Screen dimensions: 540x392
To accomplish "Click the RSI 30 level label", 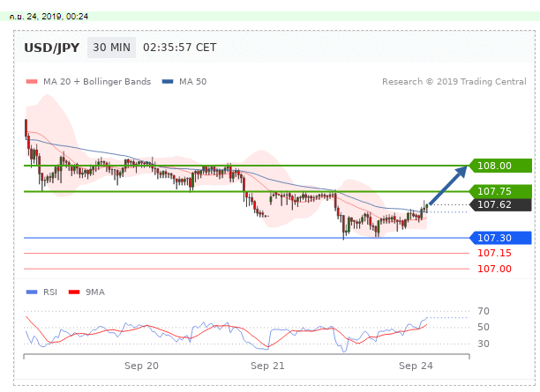I will 484,344.
